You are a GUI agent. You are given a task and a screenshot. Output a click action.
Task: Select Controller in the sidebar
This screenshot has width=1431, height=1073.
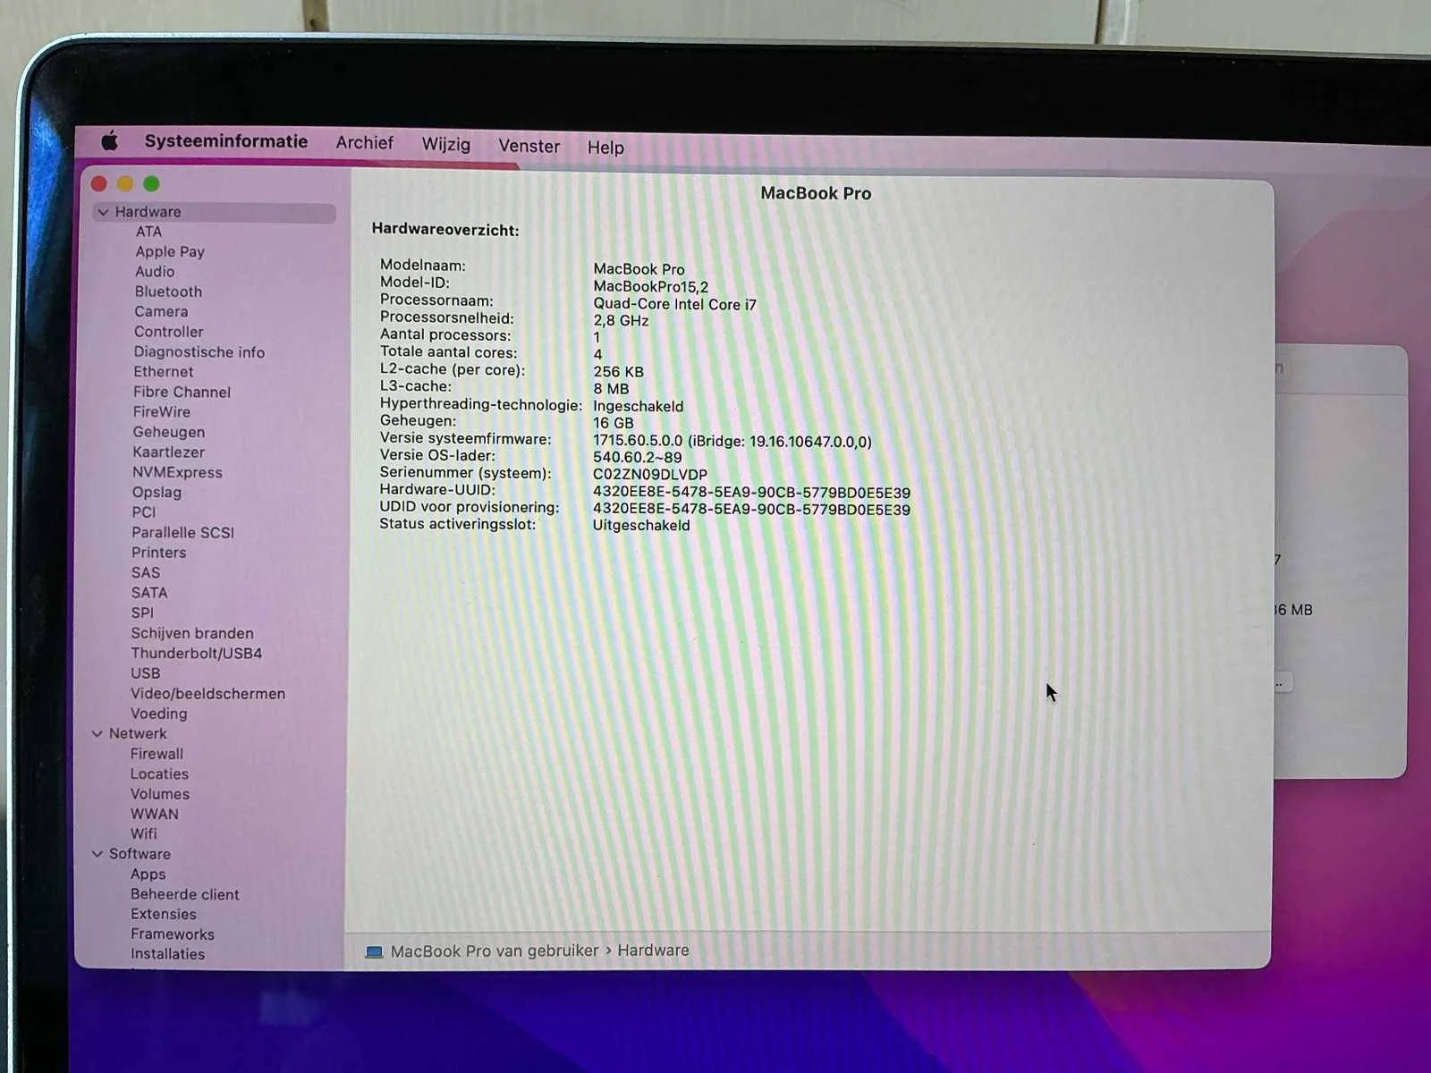[x=169, y=332]
